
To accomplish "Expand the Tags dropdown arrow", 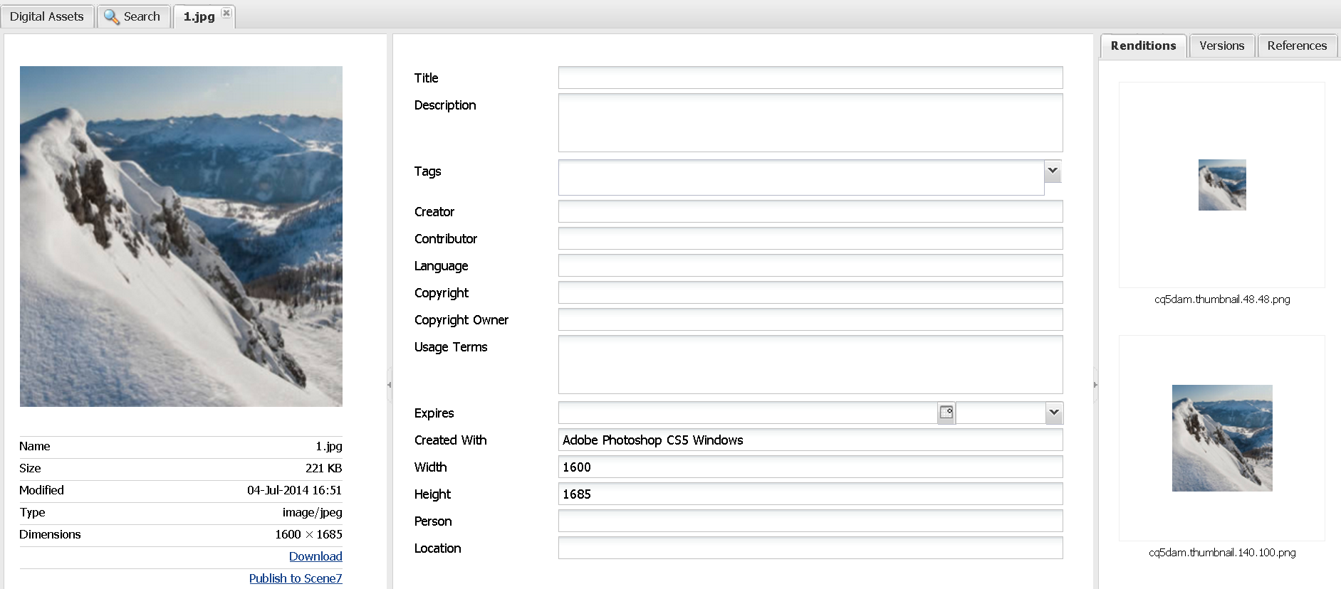I will tap(1053, 171).
